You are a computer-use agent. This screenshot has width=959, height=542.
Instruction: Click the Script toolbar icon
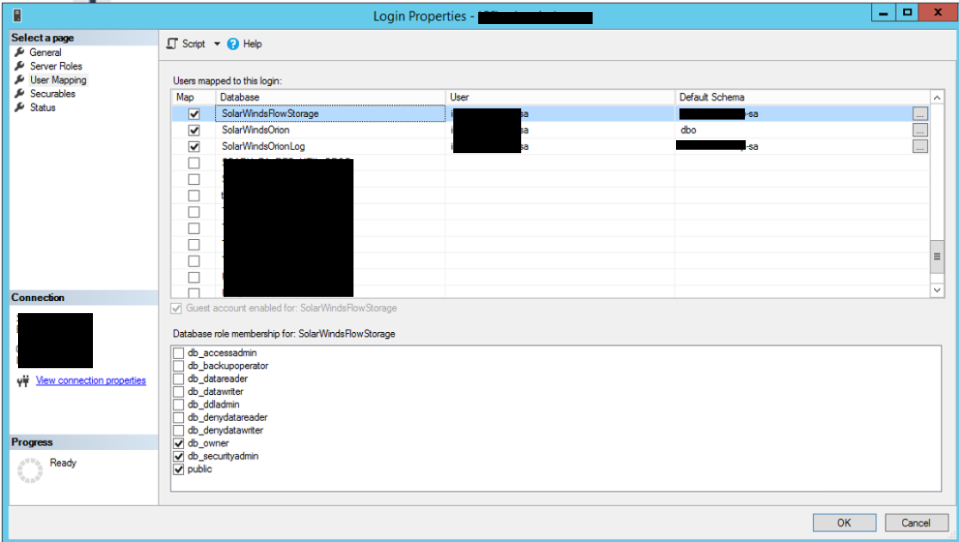click(x=173, y=43)
